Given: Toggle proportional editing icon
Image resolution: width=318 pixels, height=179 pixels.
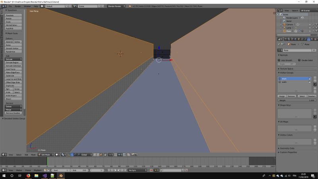Looking at the screenshot, I should [x=110, y=155].
